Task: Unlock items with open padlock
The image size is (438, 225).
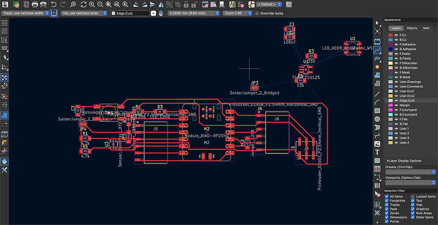Action: [x=195, y=4]
